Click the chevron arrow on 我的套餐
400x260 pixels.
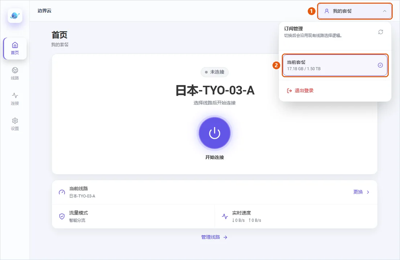[384, 11]
